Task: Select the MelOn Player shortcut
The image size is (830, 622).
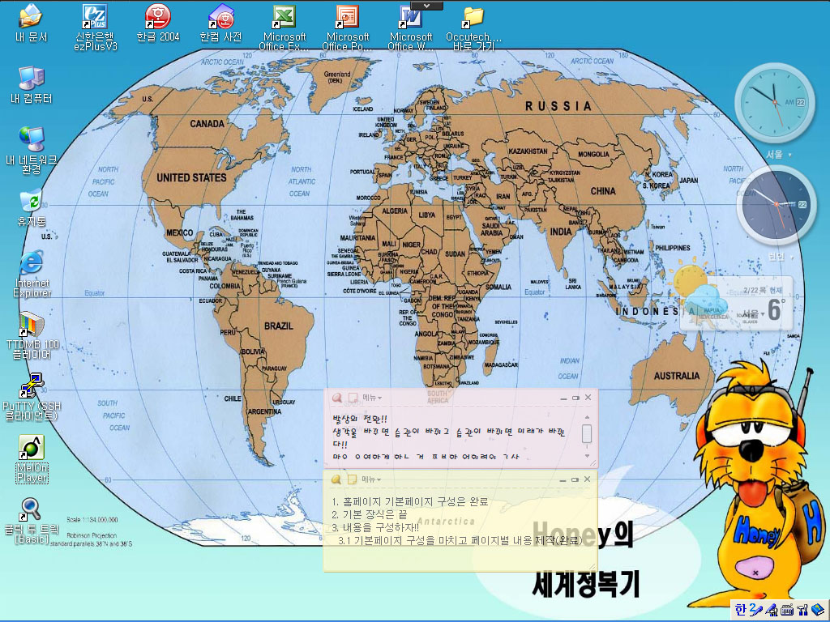Action: click(32, 459)
